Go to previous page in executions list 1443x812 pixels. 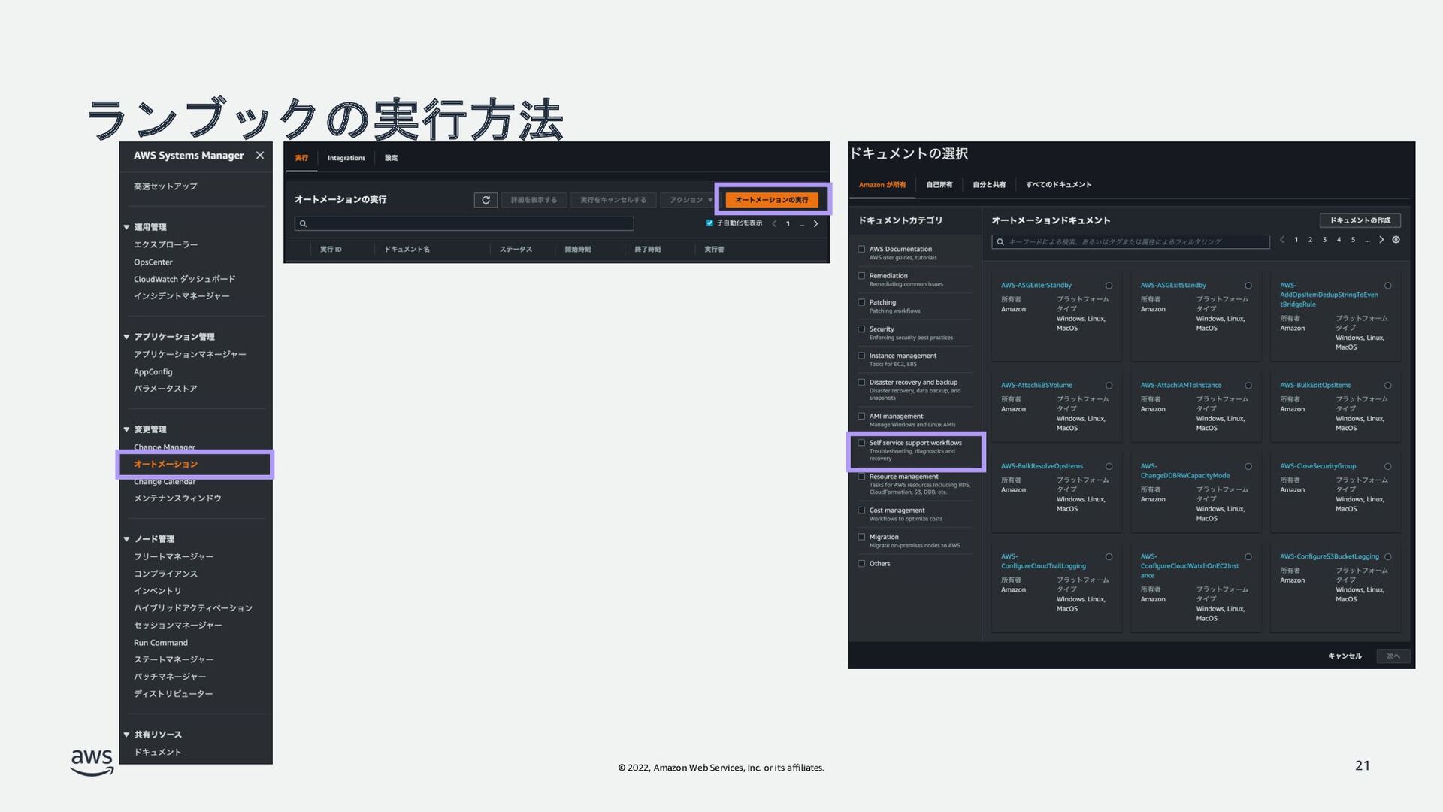pos(774,224)
